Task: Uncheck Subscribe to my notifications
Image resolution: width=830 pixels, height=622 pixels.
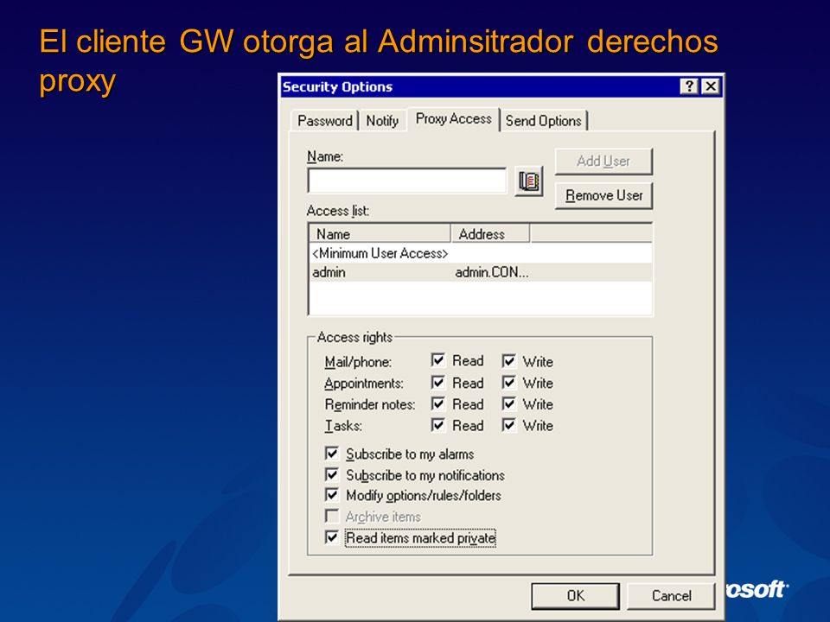Action: tap(332, 475)
